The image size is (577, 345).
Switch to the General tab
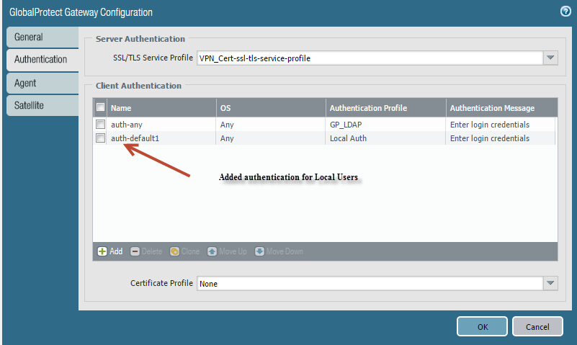click(41, 37)
